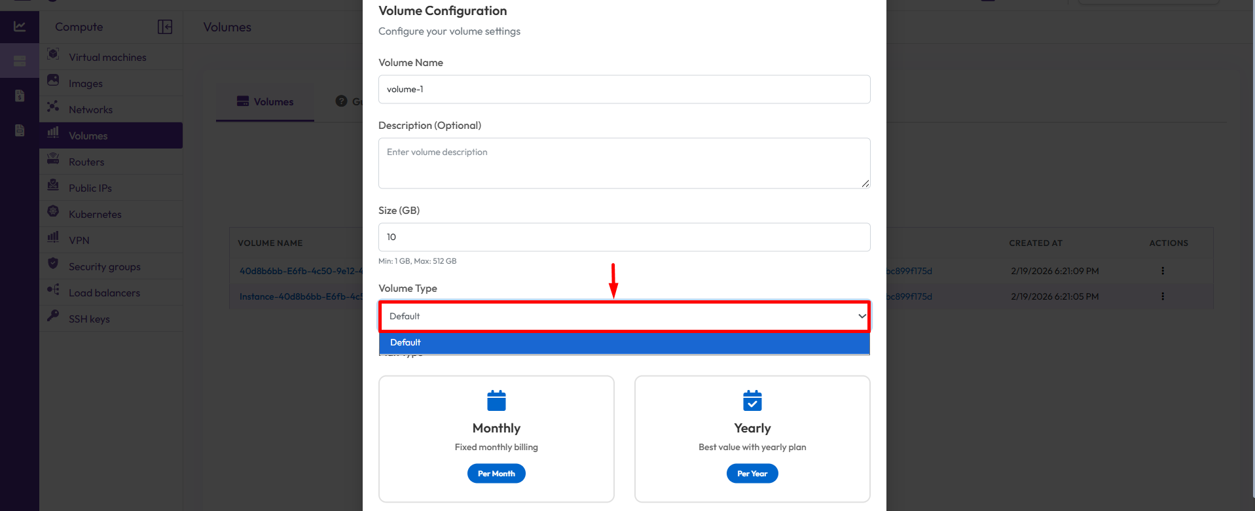
Task: Click the Kubernetes icon in sidebar
Action: (x=54, y=211)
